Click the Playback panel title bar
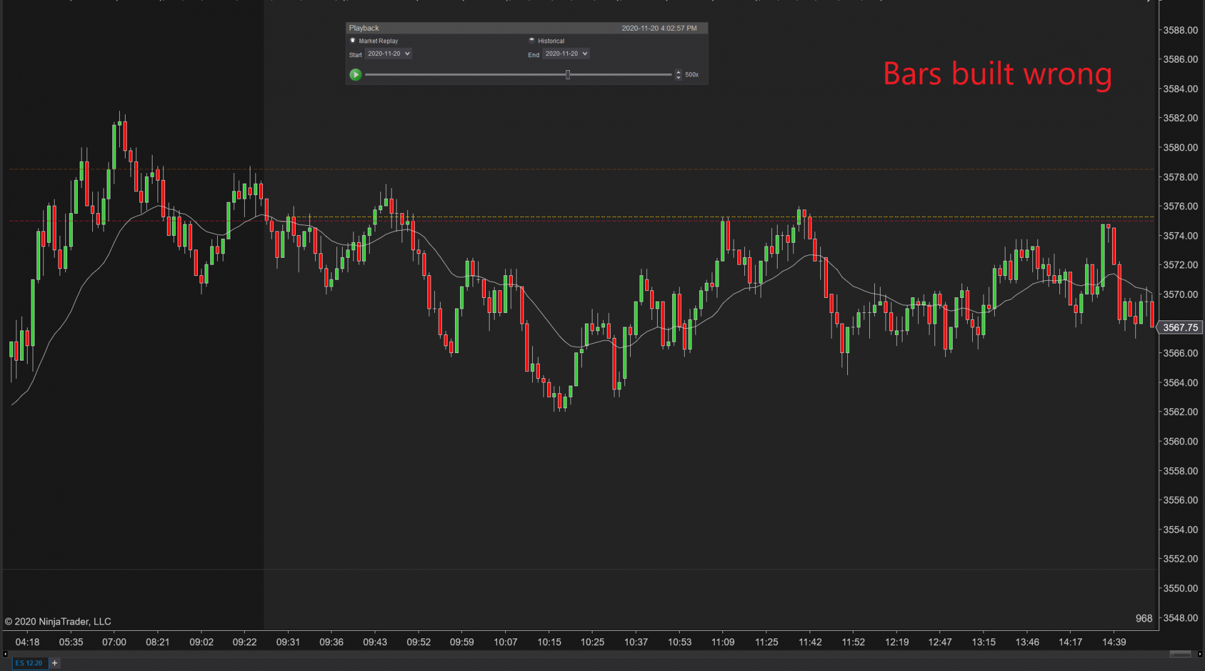Image resolution: width=1205 pixels, height=671 pixels. click(527, 28)
